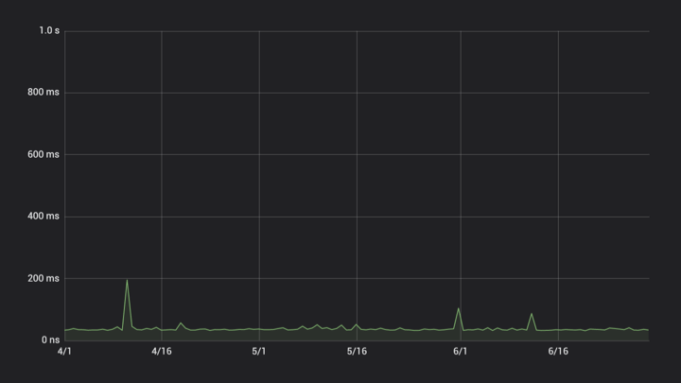The image size is (681, 383).
Task: Click where 4/16 gridline crosses 400 ms
Action: (x=162, y=217)
